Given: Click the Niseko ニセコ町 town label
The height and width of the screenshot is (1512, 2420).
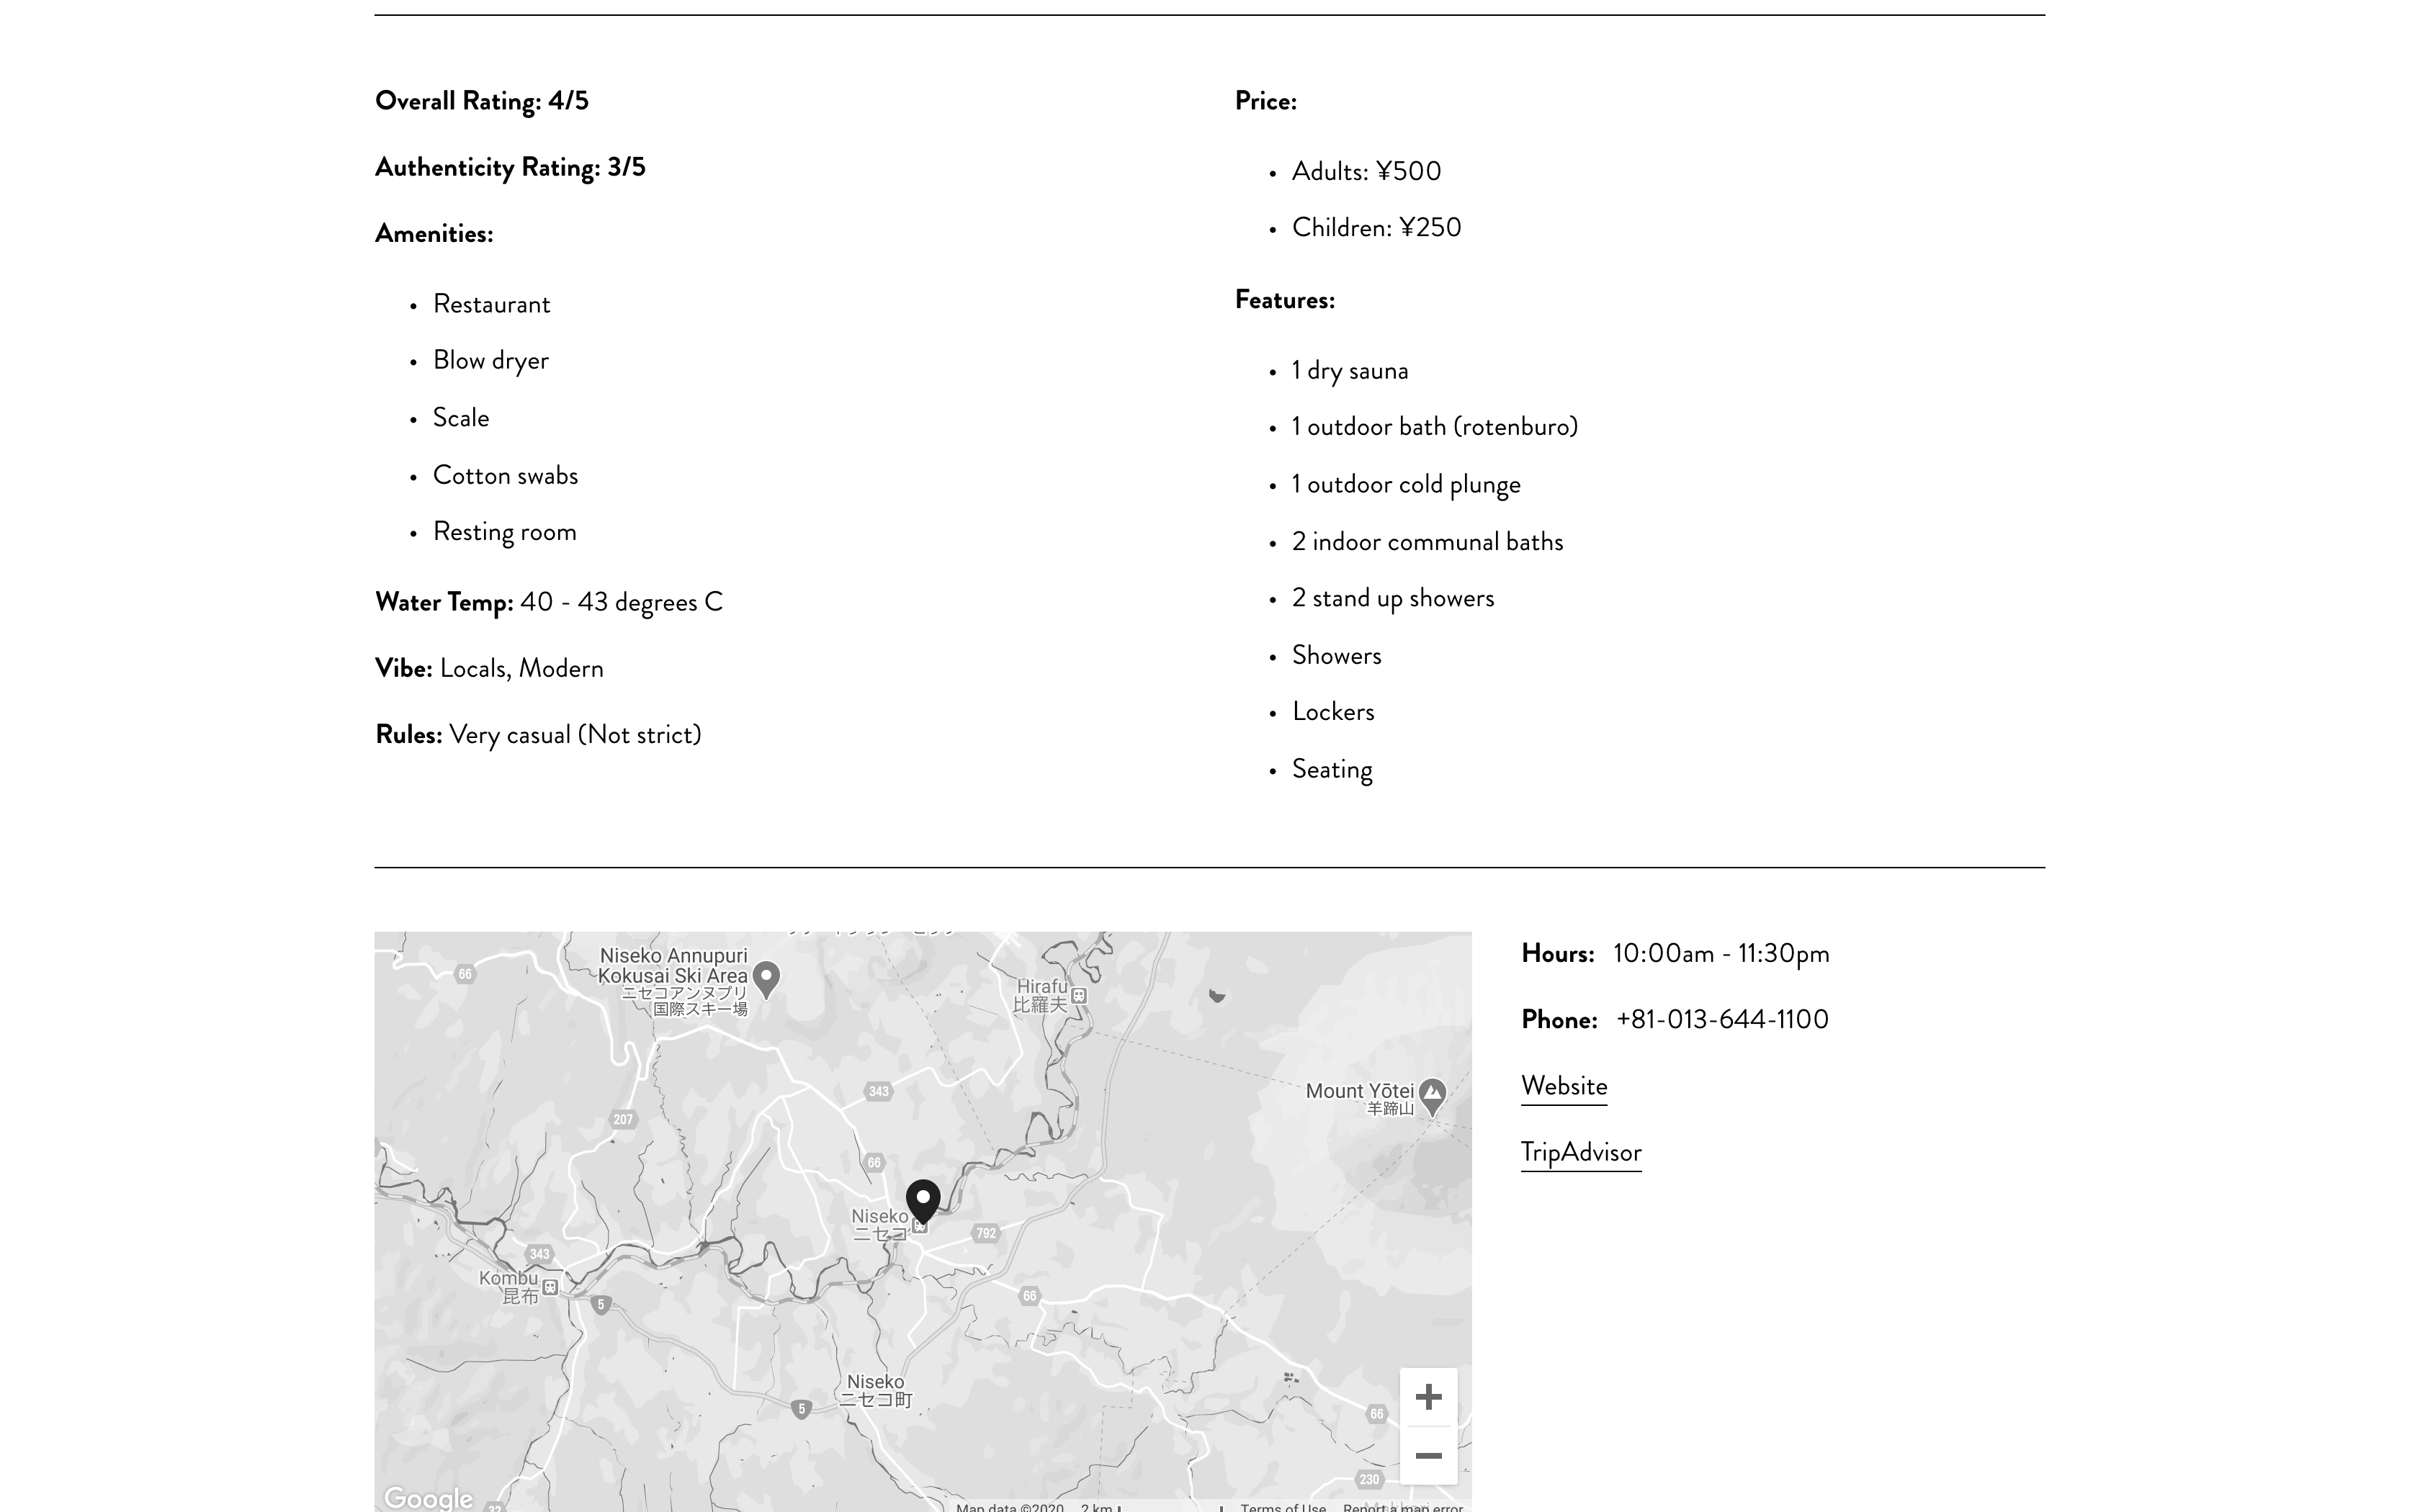Looking at the screenshot, I should point(875,1390).
